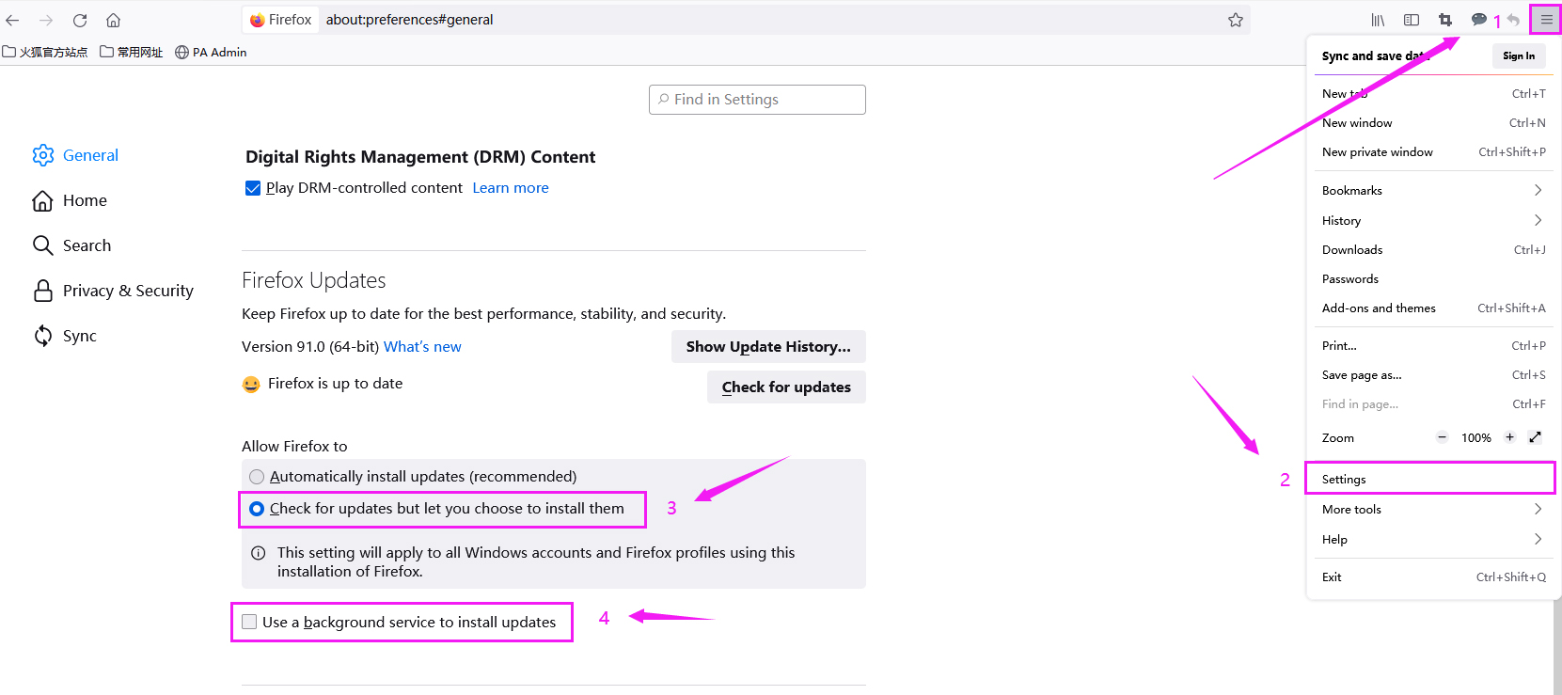Viewport: 1562px width, 695px height.
Task: Click the info icon in update note
Action: [258, 553]
